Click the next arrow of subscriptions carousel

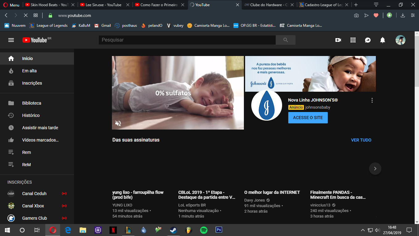(x=375, y=169)
